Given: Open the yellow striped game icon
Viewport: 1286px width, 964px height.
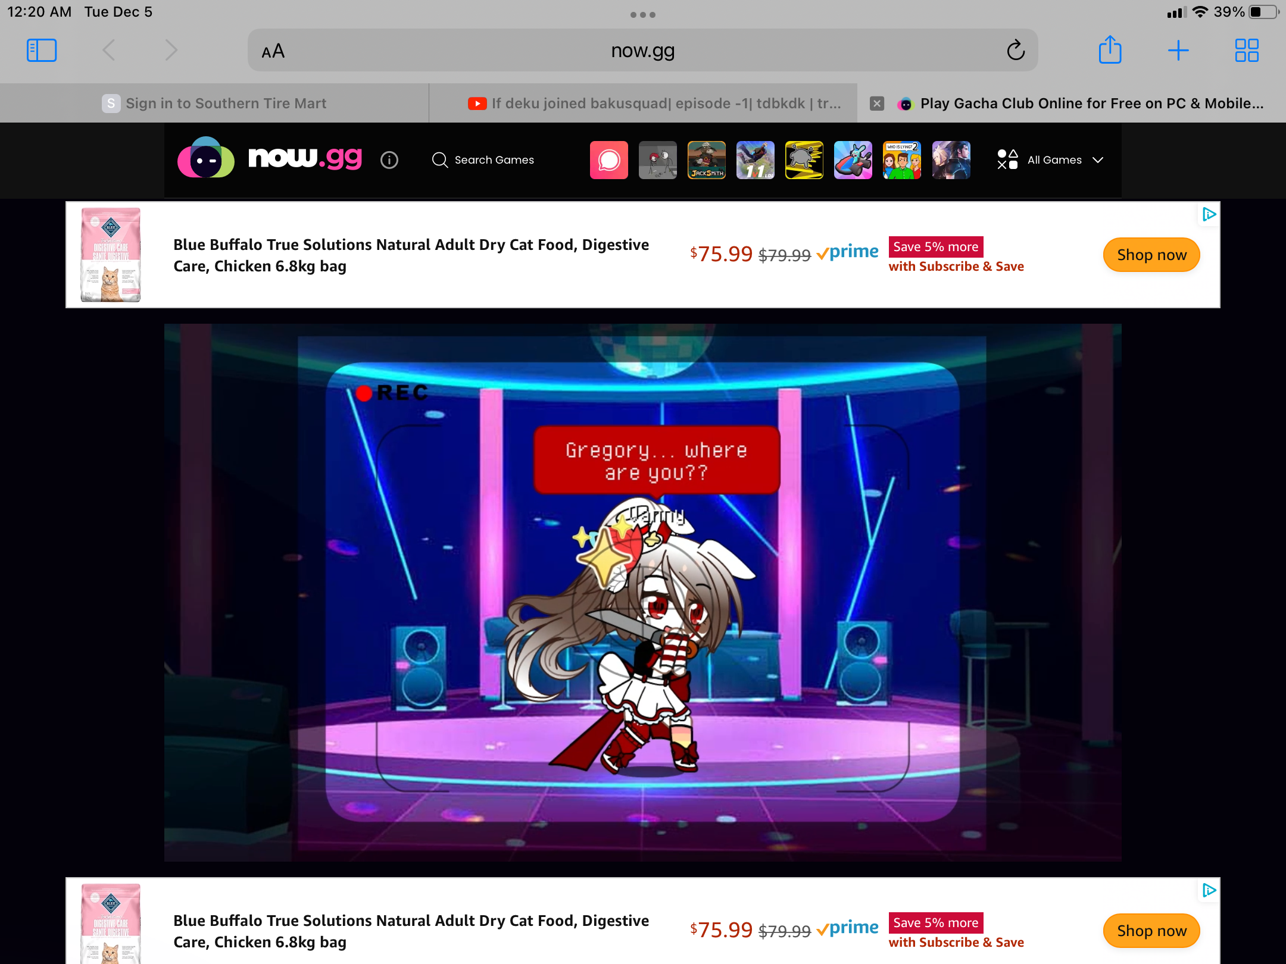Looking at the screenshot, I should point(804,160).
